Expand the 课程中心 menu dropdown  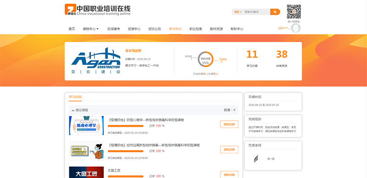click(x=90, y=29)
